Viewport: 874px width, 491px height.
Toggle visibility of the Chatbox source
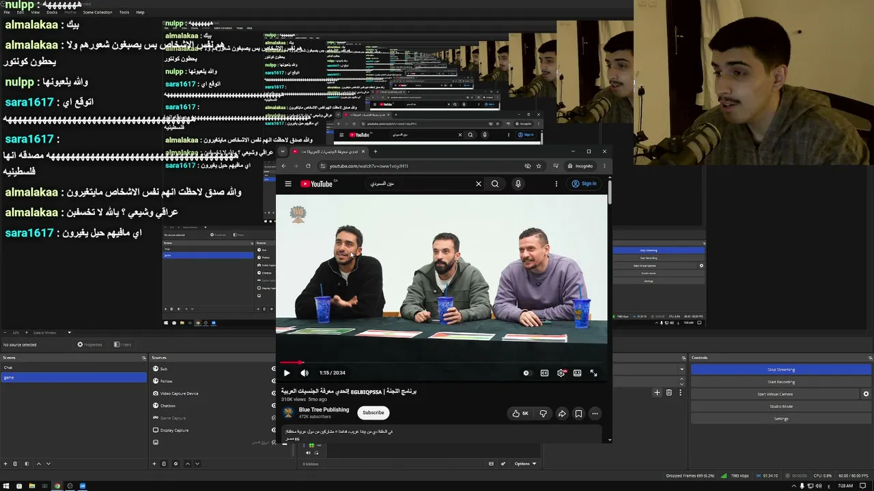[274, 406]
